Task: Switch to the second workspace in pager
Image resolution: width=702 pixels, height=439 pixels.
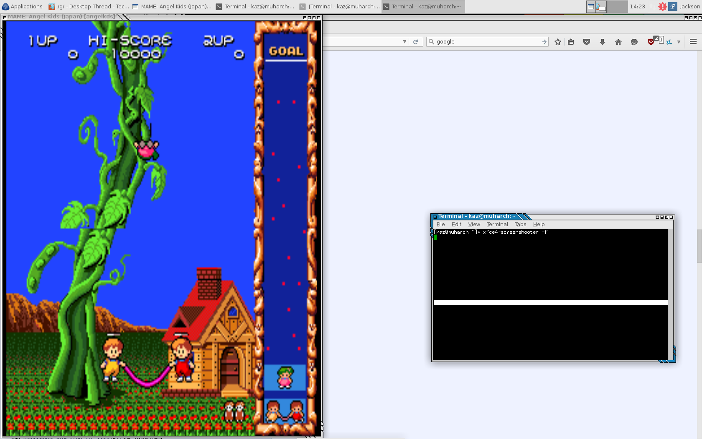Action: 617,6
